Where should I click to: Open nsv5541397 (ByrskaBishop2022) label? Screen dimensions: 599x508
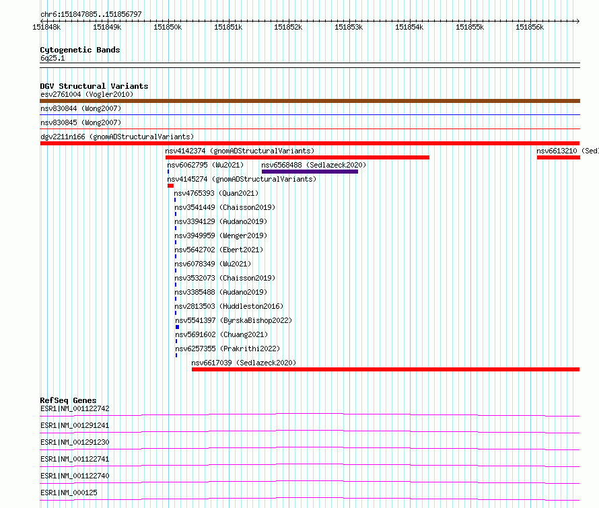point(234,320)
